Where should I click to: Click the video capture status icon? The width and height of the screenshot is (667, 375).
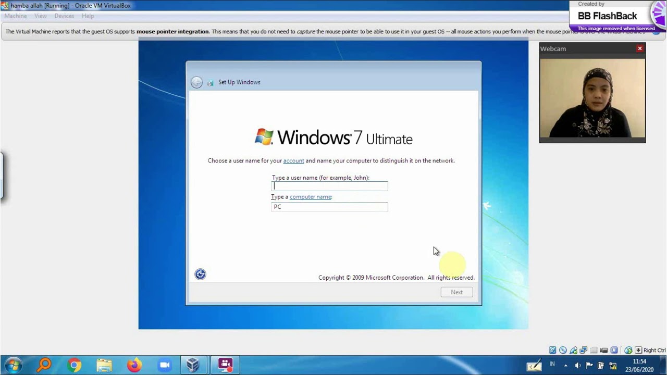point(604,350)
